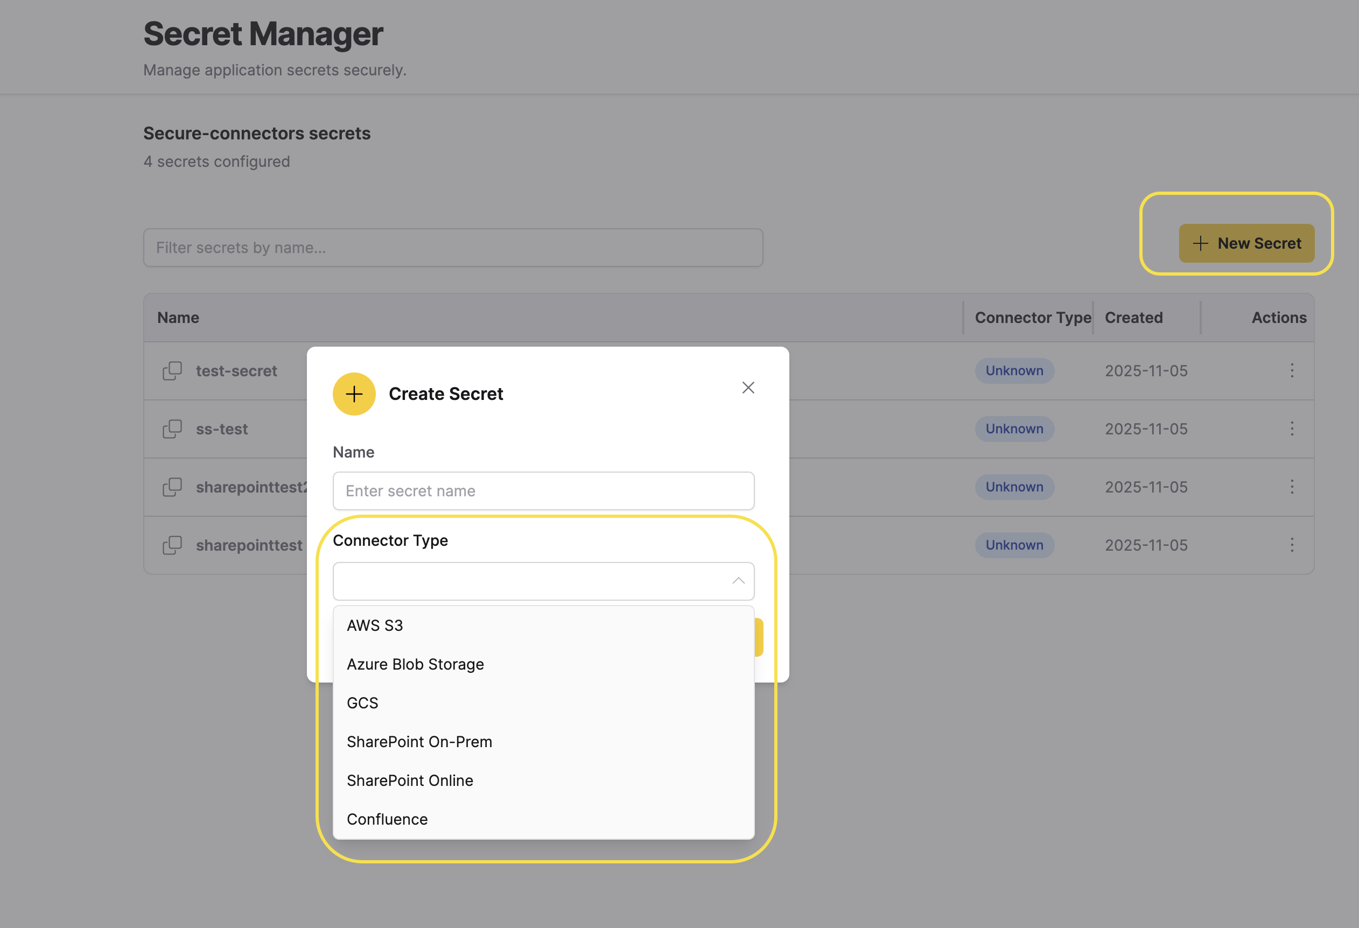Click the Filter secrets by name box

453,248
